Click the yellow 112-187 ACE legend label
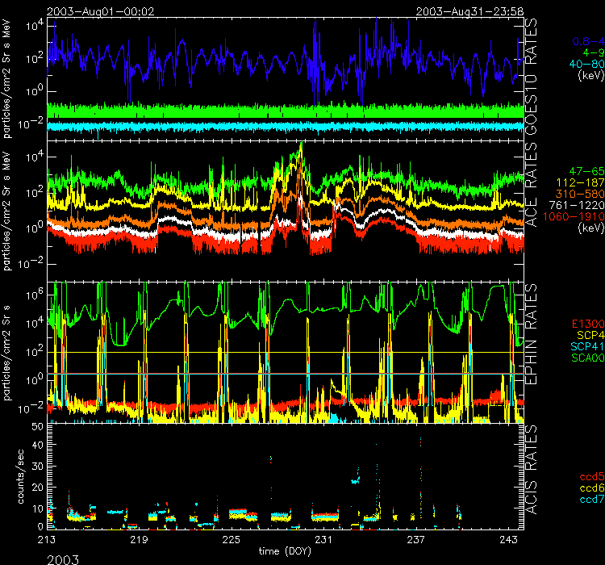This screenshot has width=605, height=565. click(581, 184)
